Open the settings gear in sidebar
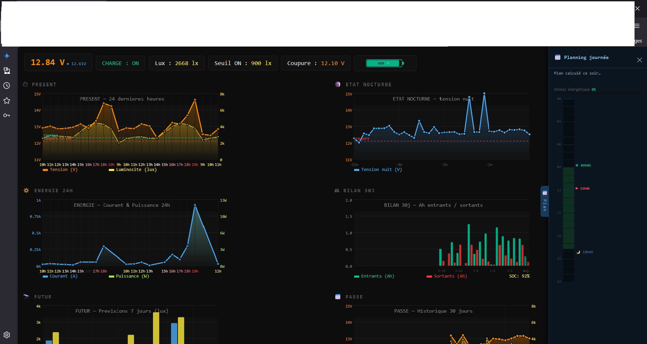 7,335
